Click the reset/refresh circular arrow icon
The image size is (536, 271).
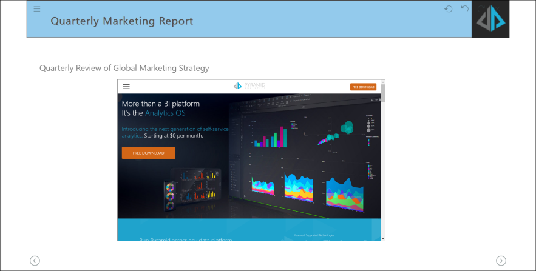tap(449, 8)
